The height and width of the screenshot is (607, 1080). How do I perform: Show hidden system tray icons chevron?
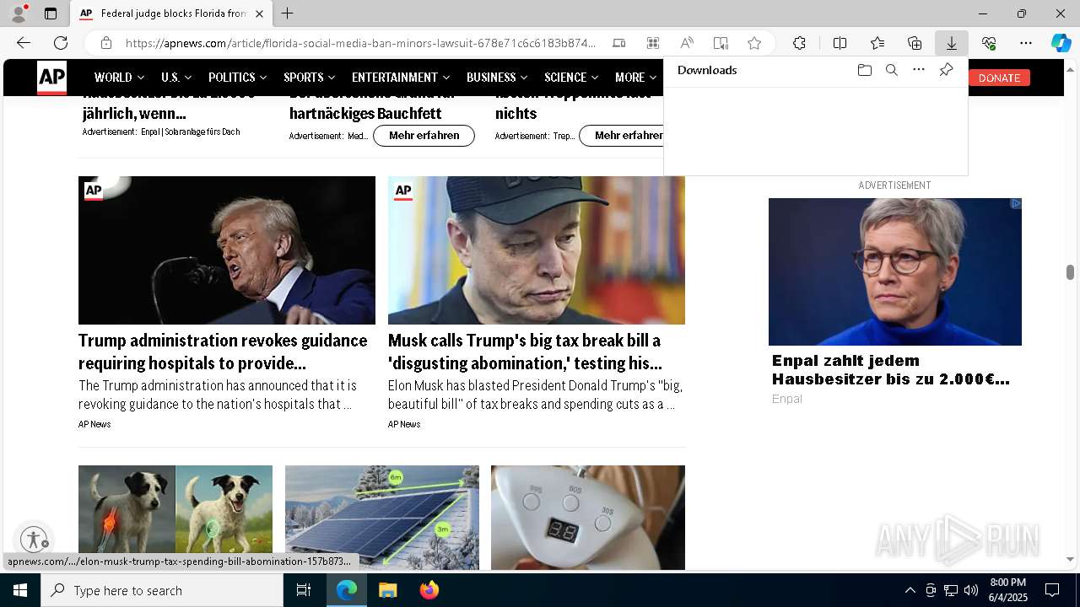[x=910, y=590]
